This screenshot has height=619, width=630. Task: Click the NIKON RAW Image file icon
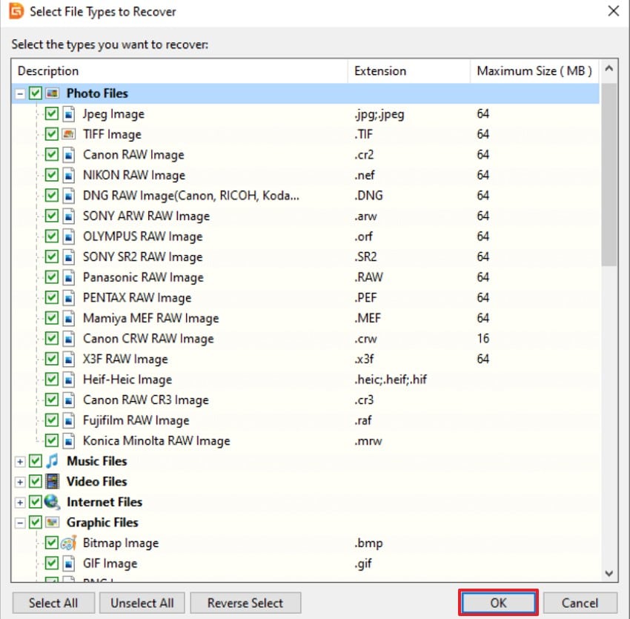pos(69,175)
